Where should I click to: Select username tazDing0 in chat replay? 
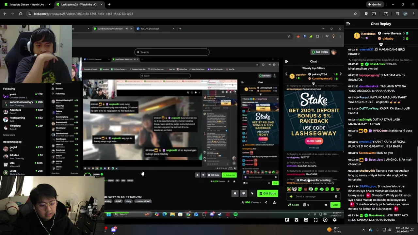click(x=365, y=119)
